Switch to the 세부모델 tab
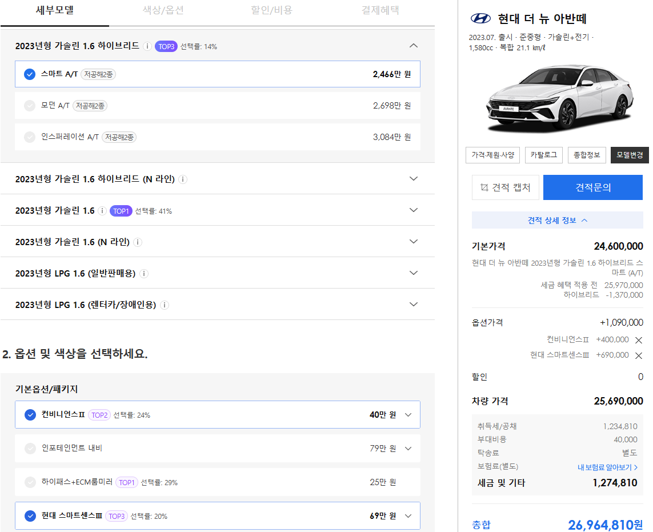Viewport: 653px width, 532px height. tap(54, 10)
